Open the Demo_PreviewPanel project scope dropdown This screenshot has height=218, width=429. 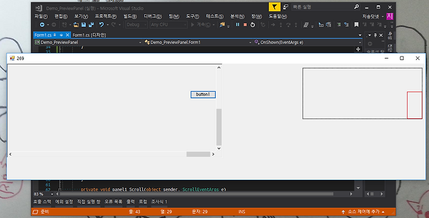[88, 42]
